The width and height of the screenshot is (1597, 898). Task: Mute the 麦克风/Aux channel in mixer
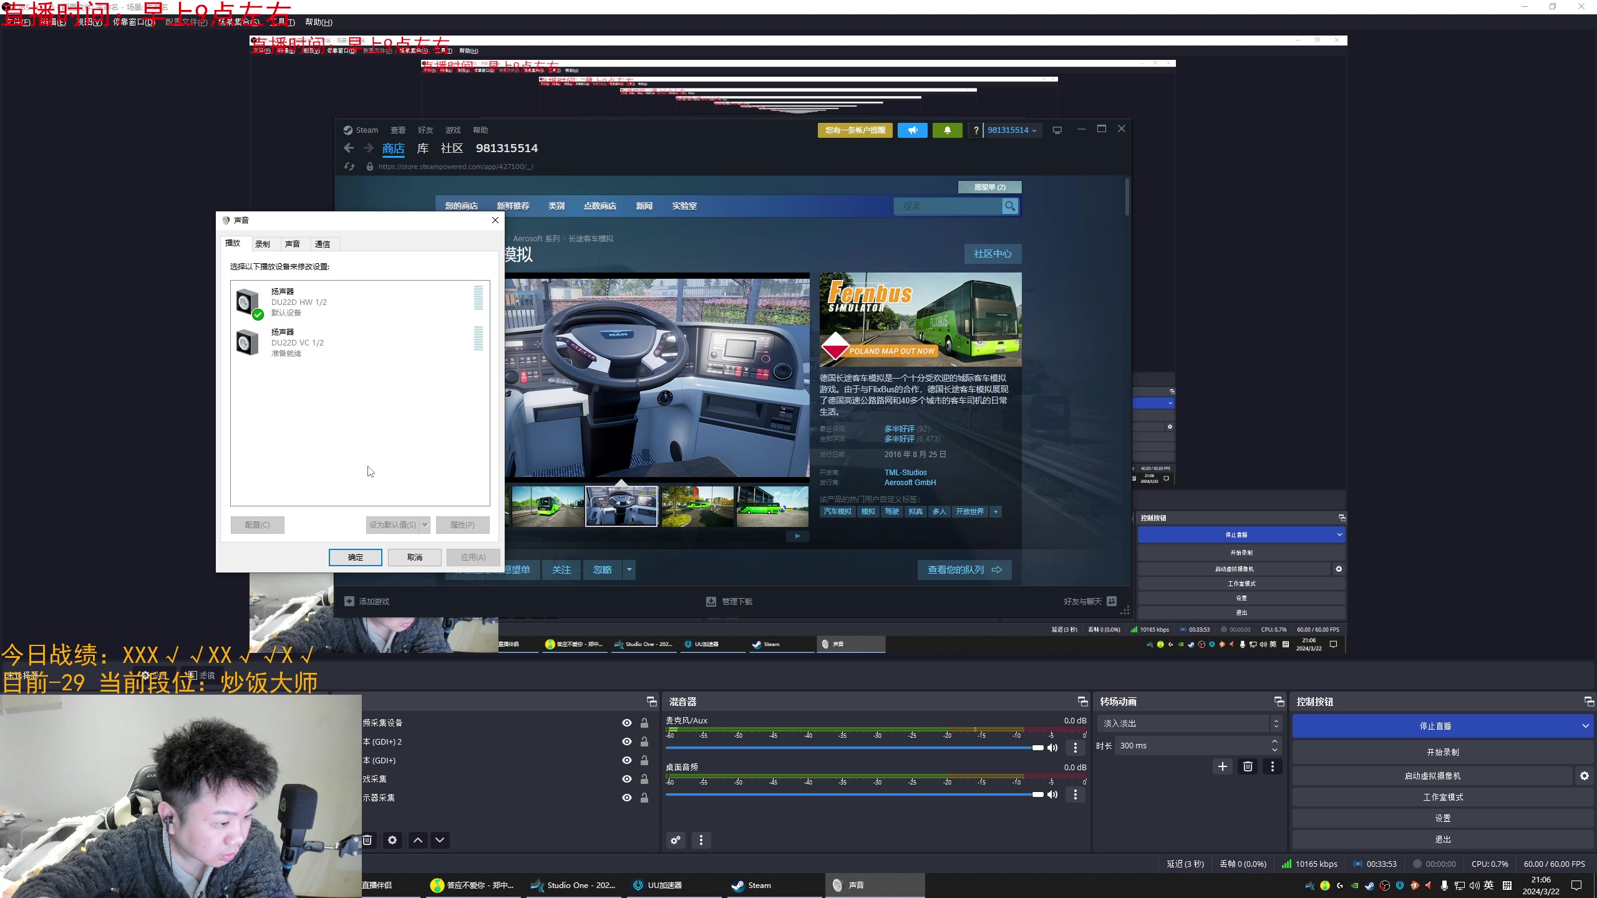[x=1052, y=748]
